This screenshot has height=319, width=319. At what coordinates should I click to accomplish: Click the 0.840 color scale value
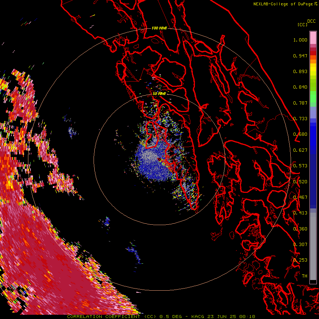300,87
